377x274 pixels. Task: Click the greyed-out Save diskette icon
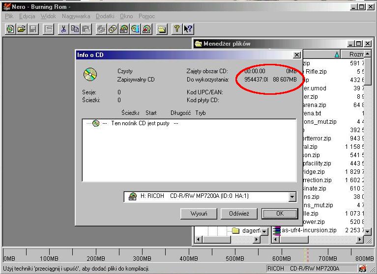tap(33, 29)
